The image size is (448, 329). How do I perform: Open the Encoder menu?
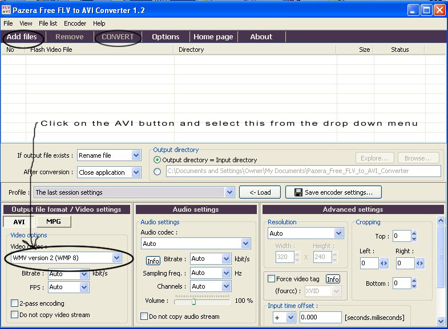pos(75,23)
